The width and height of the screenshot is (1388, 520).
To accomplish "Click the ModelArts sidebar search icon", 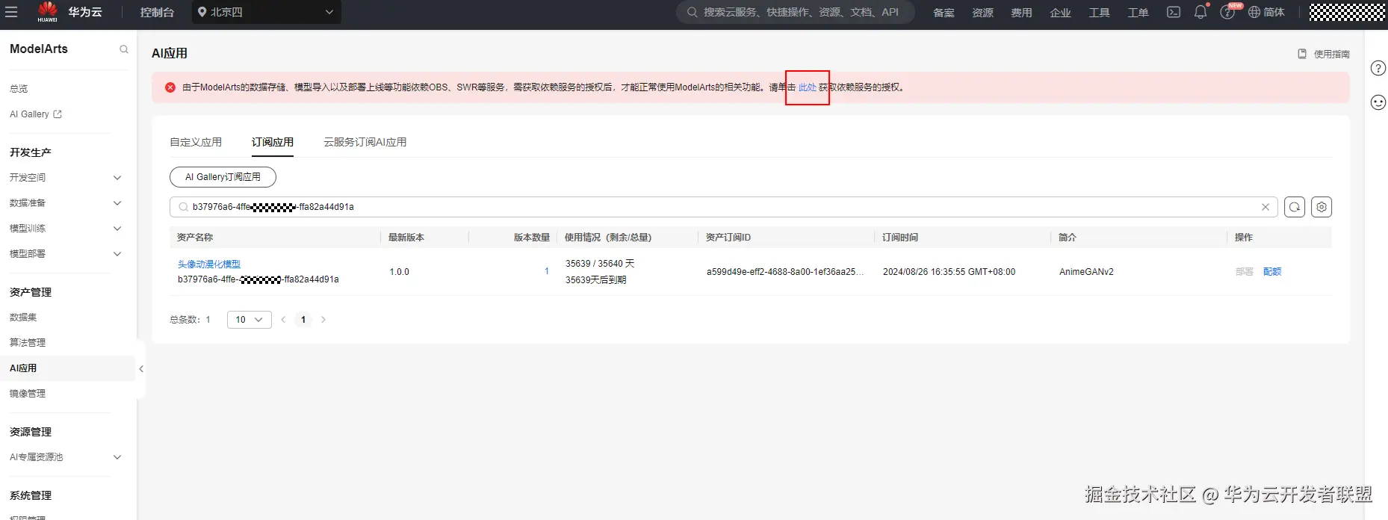I will [x=124, y=49].
